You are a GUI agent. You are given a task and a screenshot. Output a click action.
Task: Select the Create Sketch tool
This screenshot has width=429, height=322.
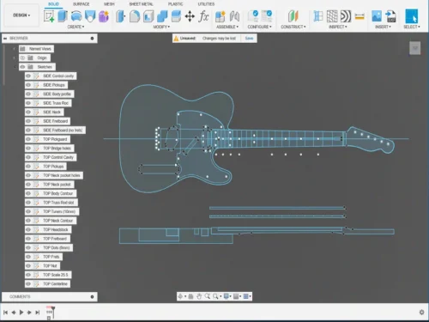pyautogui.click(x=49, y=16)
